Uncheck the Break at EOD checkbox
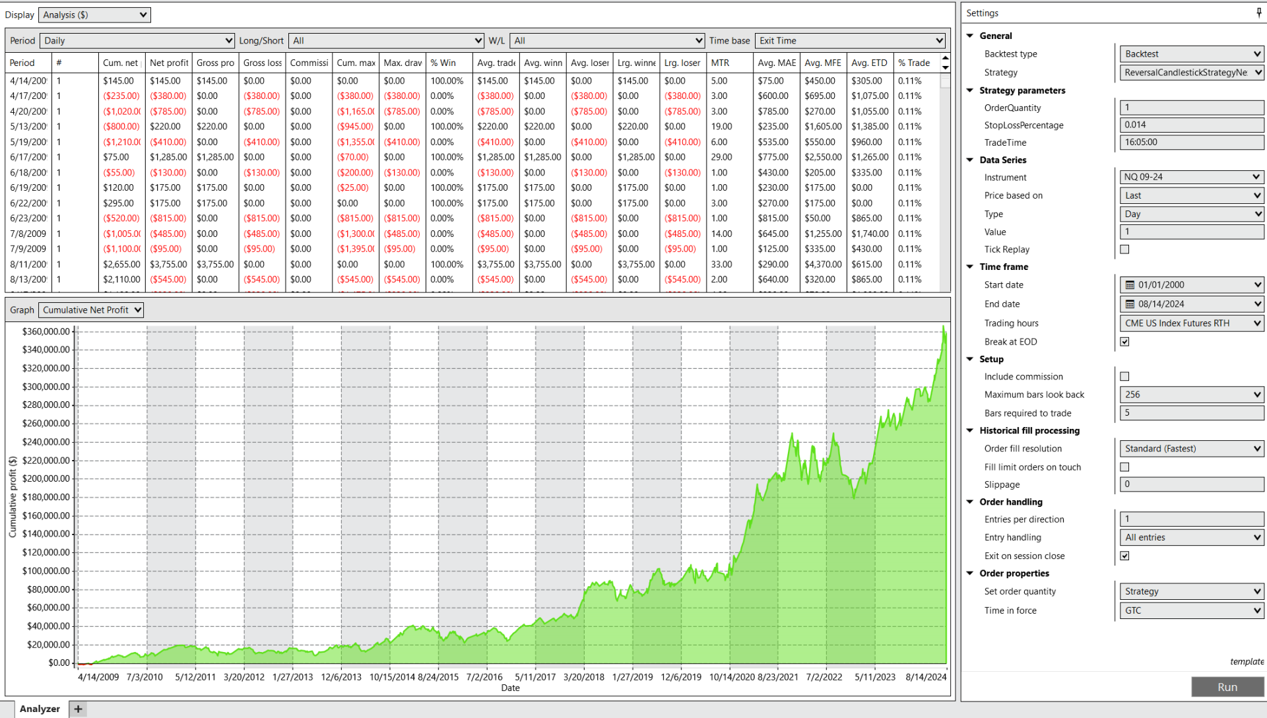 tap(1124, 342)
